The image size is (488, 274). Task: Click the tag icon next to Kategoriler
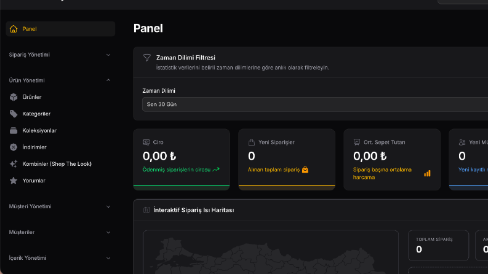pyautogui.click(x=14, y=114)
